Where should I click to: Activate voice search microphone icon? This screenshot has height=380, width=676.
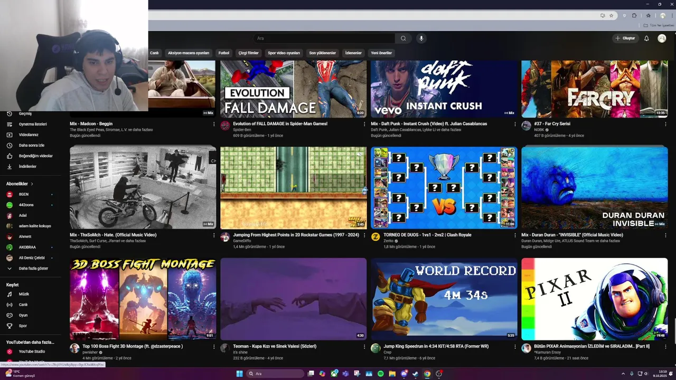point(421,38)
